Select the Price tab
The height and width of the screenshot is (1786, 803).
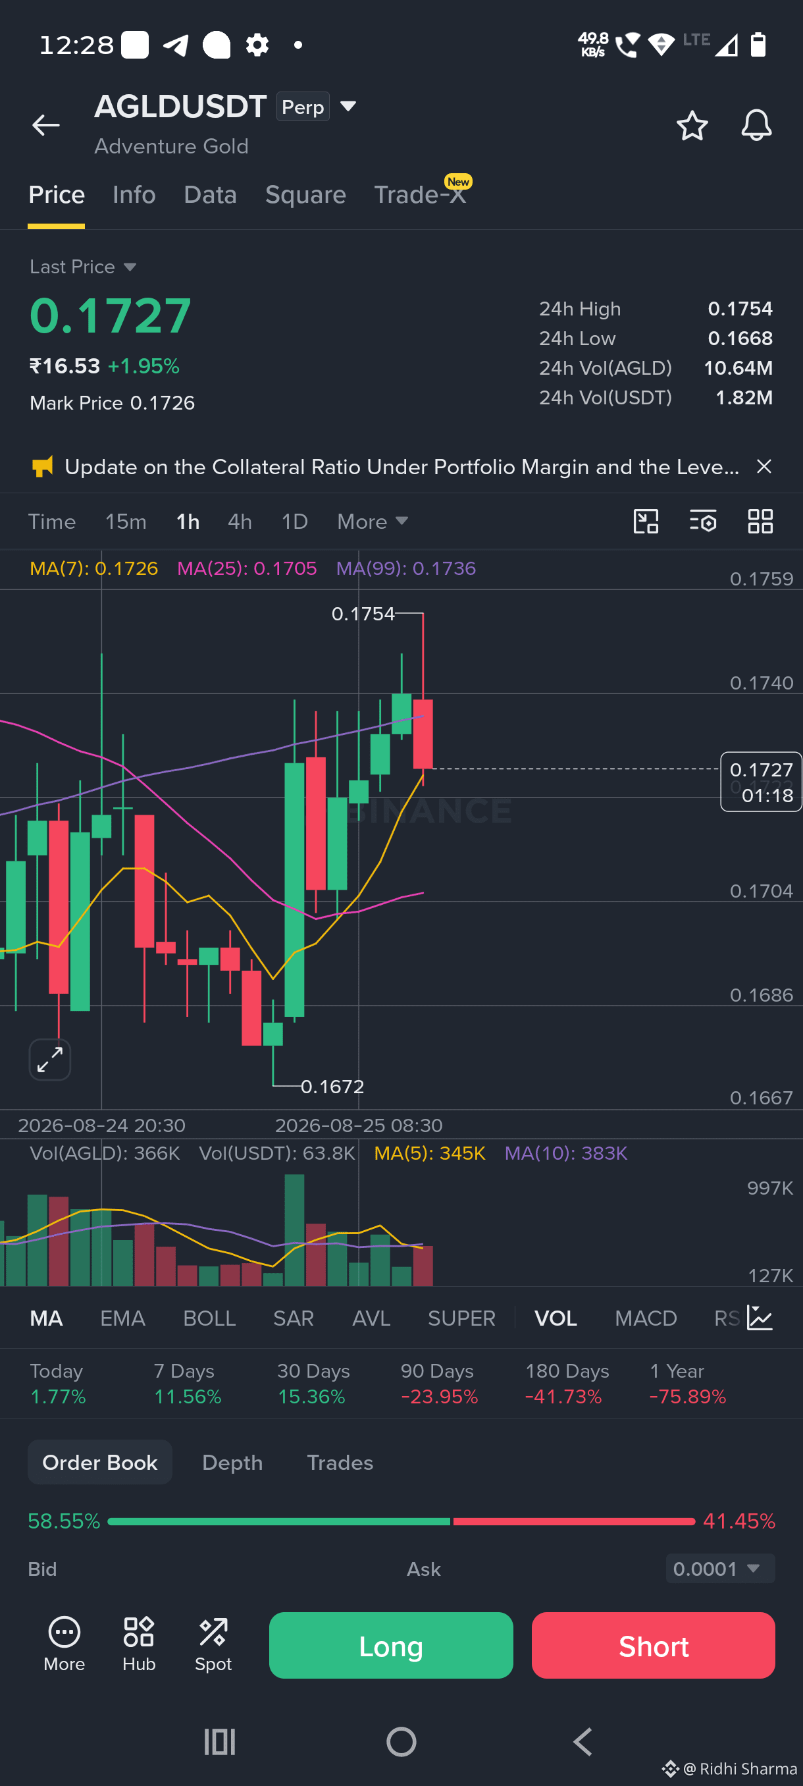[56, 195]
